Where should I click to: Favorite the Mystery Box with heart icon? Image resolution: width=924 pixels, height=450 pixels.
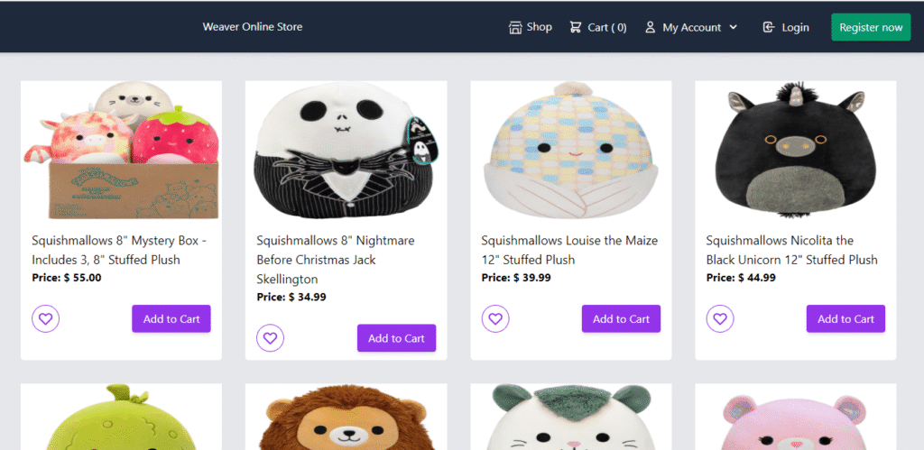(45, 318)
